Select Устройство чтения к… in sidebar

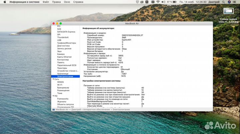pos(68,71)
